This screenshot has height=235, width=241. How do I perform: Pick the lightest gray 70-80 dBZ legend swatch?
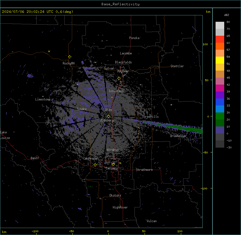tap(220, 25)
